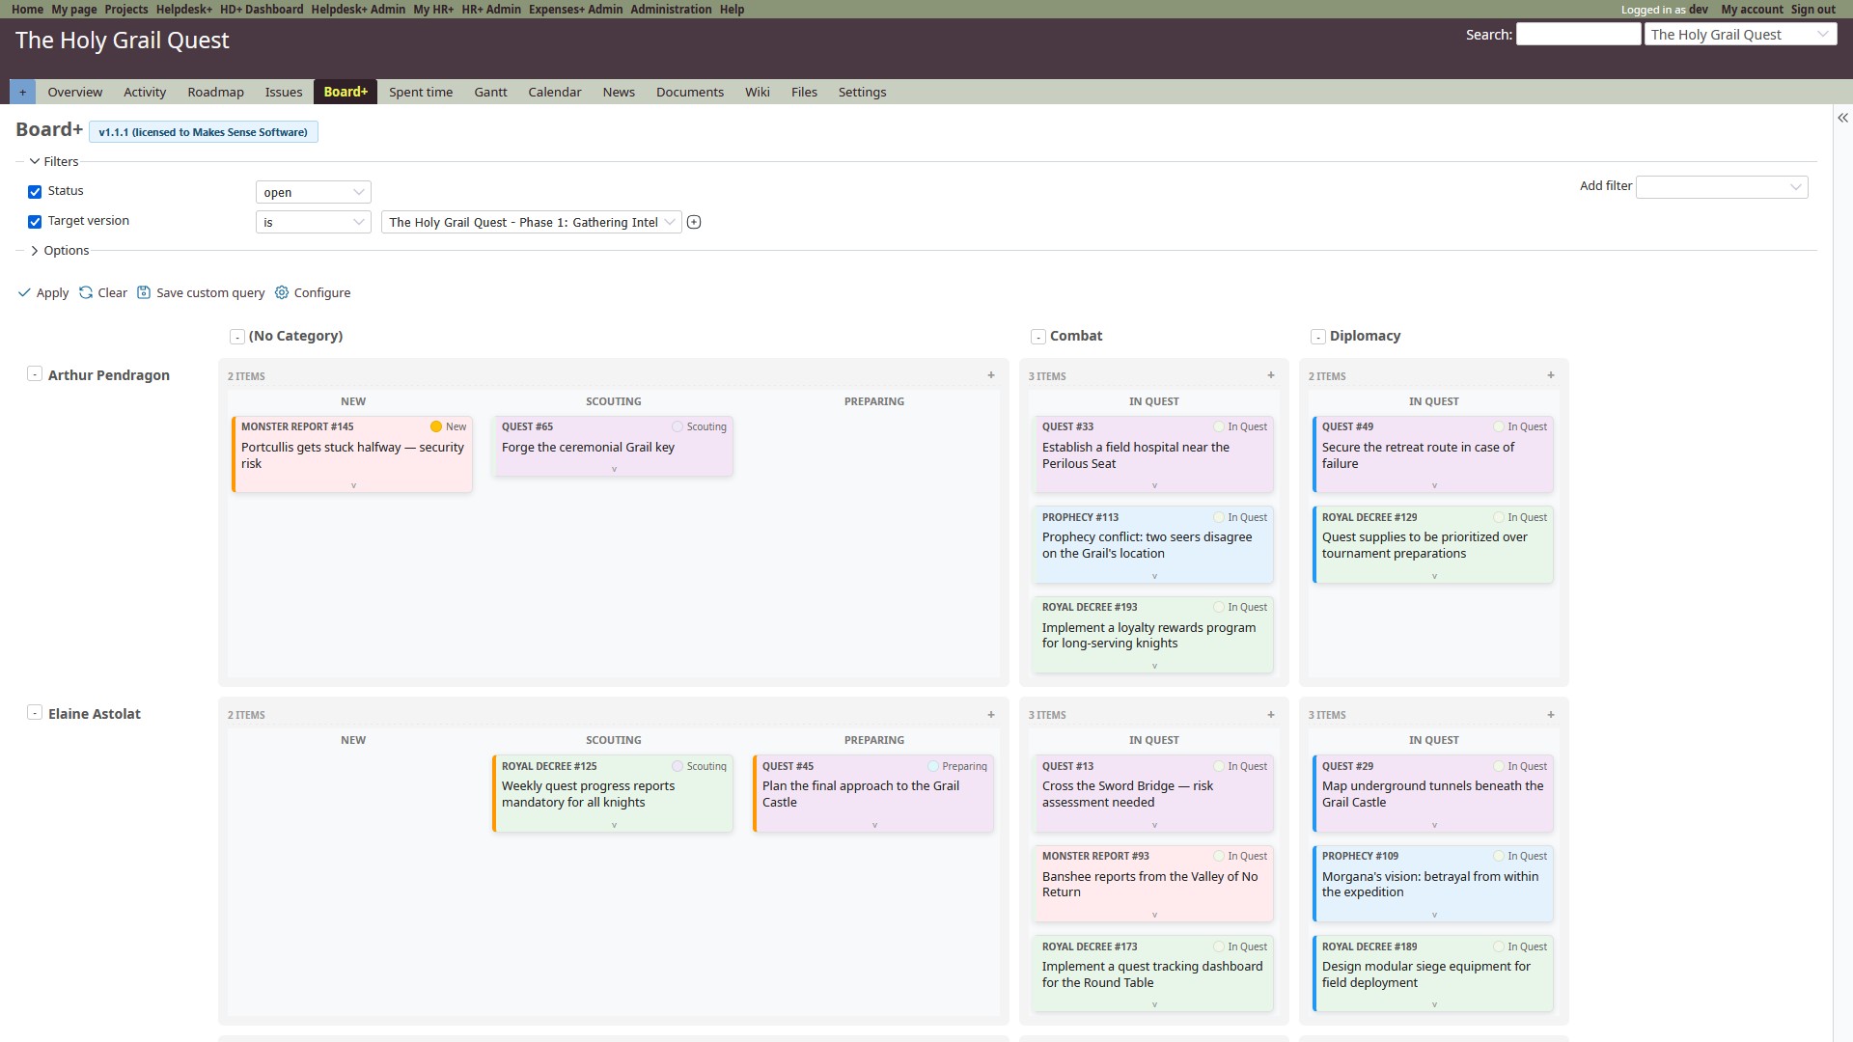Open the Administration menu

671,9
